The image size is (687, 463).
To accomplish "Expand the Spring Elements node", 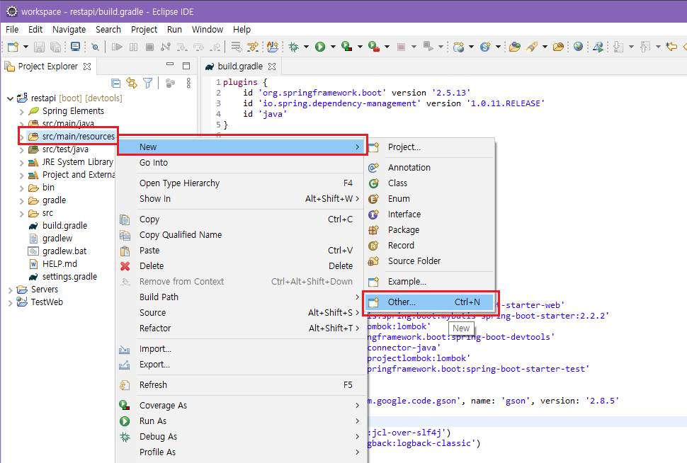I will (x=21, y=111).
